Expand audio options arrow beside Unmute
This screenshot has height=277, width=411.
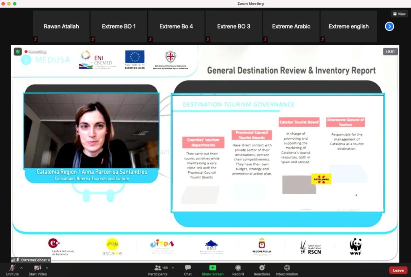21,268
